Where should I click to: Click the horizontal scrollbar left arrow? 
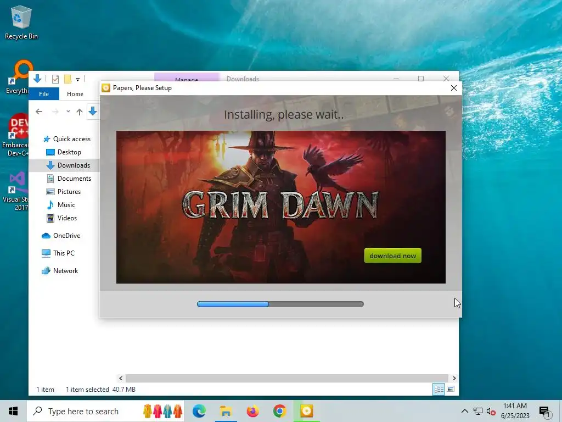pos(121,378)
